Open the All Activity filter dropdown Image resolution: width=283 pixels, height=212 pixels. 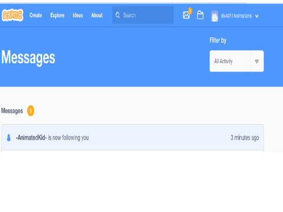(236, 61)
